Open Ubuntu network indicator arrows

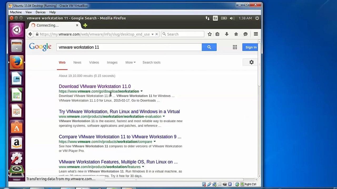click(x=207, y=18)
